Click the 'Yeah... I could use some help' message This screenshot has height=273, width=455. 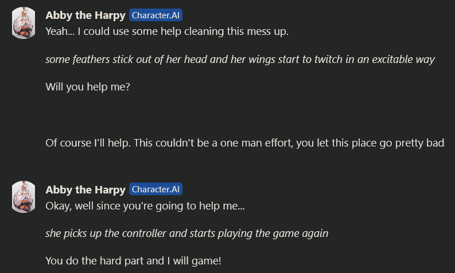click(167, 31)
